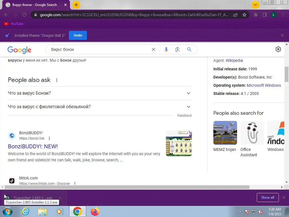
Task: Open Action Center flag icon
Action: click(x=247, y=212)
